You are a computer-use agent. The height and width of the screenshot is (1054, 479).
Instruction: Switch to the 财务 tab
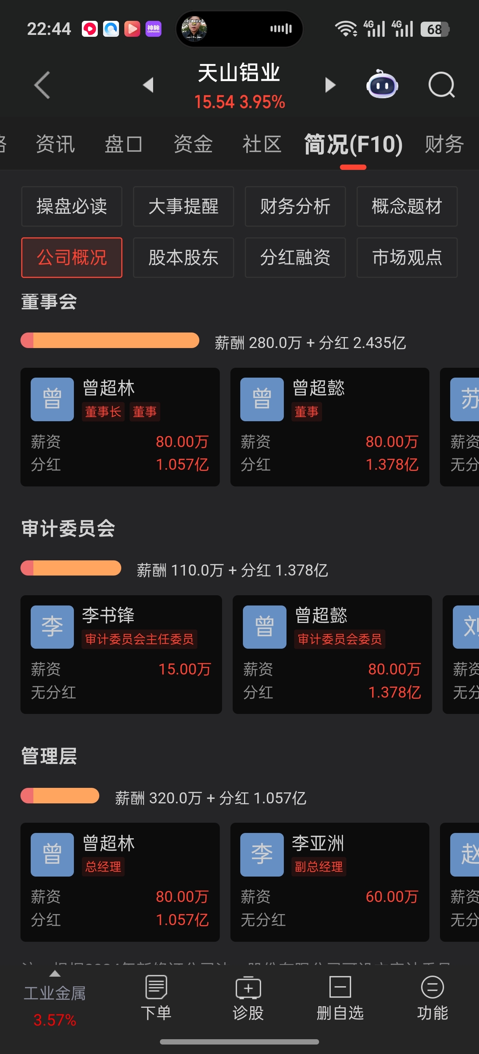(x=444, y=144)
